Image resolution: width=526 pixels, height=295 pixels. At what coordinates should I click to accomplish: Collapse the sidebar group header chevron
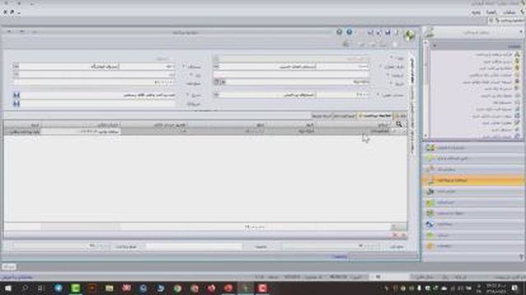point(435,46)
